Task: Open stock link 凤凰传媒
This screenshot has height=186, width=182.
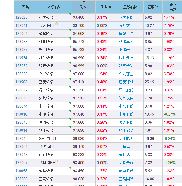Action: point(126,163)
